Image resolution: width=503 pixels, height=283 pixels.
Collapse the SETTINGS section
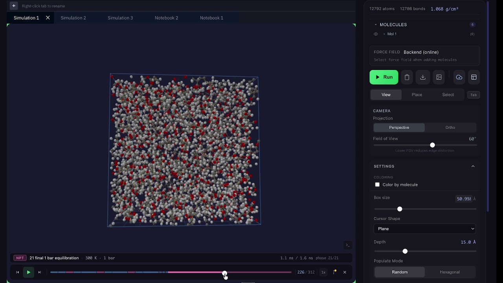473,166
